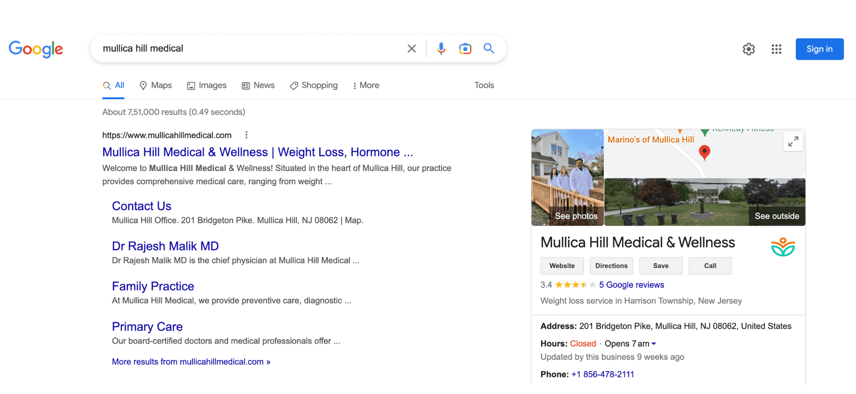This screenshot has width=856, height=394.
Task: Open search by image camera icon
Action: pyautogui.click(x=465, y=49)
